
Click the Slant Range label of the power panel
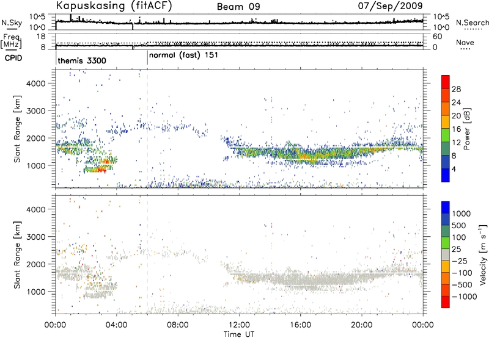pyautogui.click(x=17, y=129)
